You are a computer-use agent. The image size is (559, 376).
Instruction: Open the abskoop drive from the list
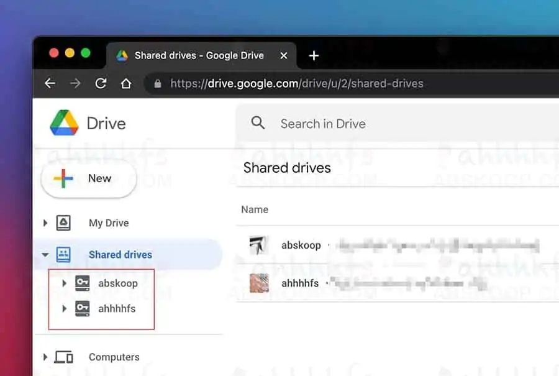click(x=301, y=245)
